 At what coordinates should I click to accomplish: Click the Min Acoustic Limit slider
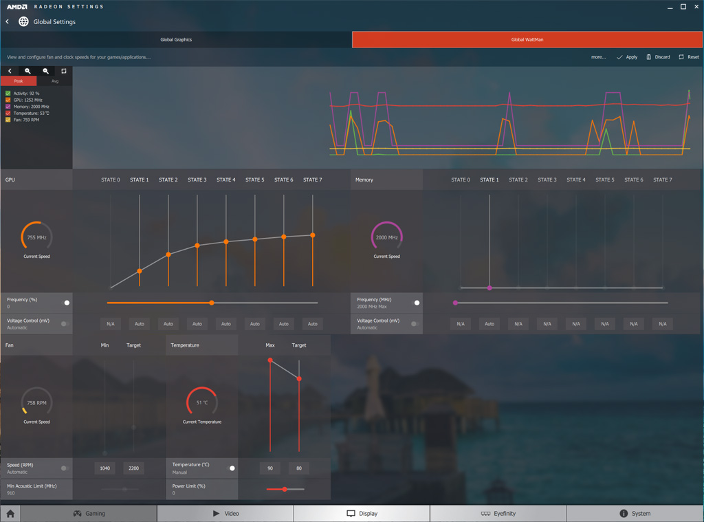tap(120, 489)
